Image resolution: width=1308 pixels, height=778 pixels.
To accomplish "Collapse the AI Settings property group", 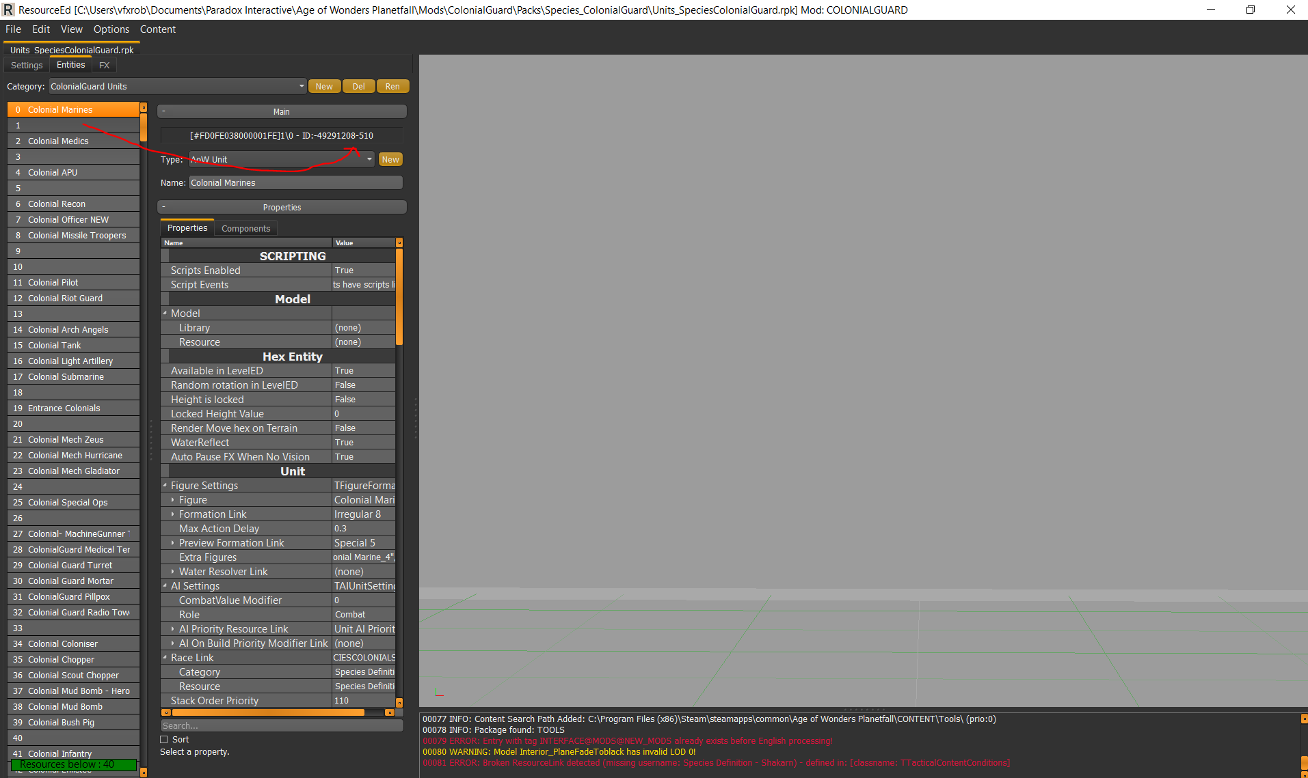I will [165, 586].
